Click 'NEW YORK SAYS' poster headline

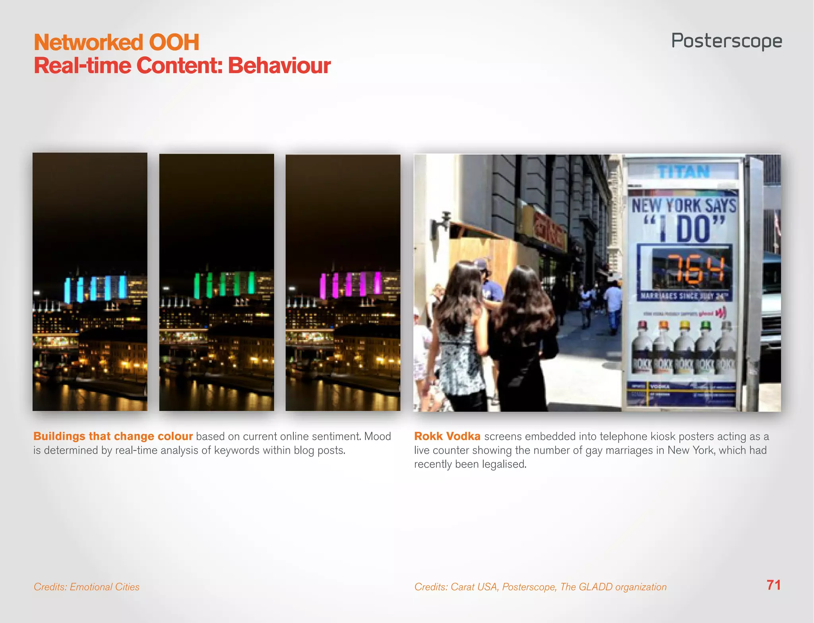tap(684, 206)
